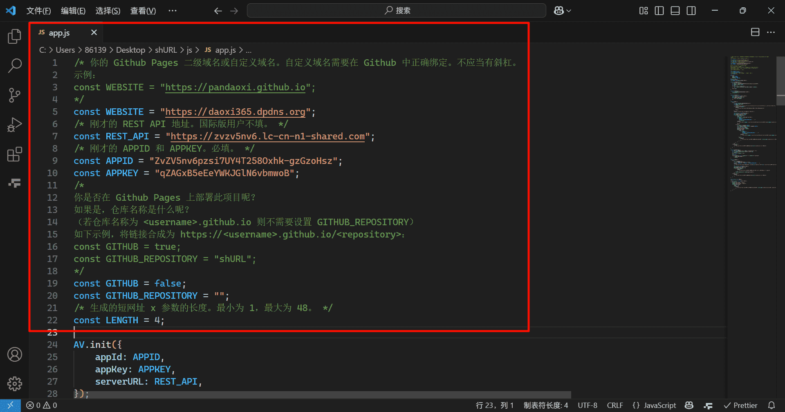Expand the Copilot dropdown chevron in title bar

569,11
